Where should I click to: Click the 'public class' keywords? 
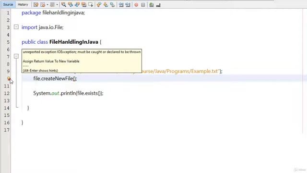[35, 42]
